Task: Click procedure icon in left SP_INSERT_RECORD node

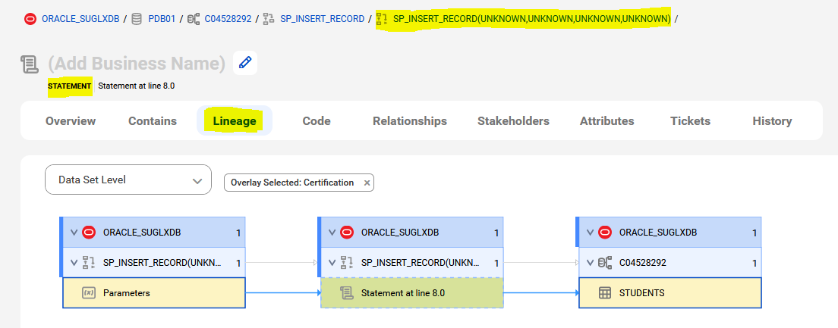Action: tap(89, 262)
